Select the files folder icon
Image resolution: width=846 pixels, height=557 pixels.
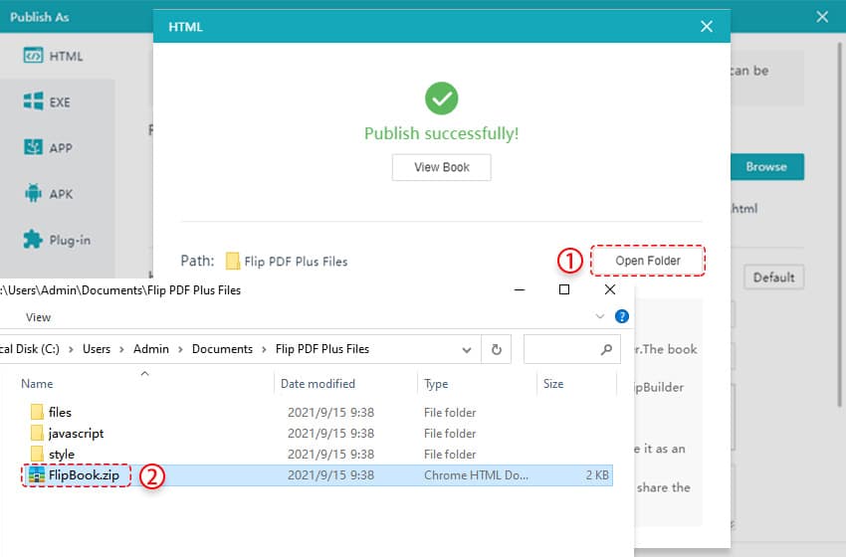point(37,412)
